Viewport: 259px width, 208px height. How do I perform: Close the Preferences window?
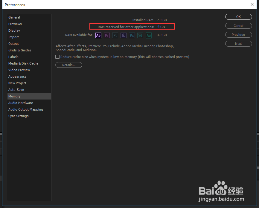[252, 4]
